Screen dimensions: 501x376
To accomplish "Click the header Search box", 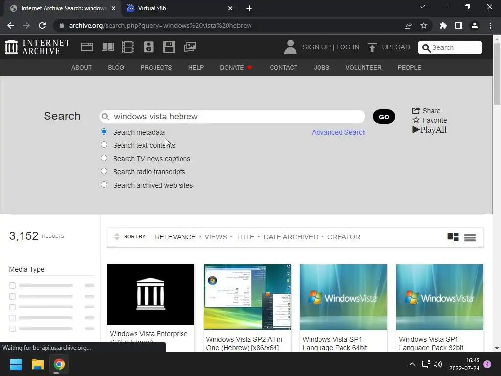I will tap(450, 47).
